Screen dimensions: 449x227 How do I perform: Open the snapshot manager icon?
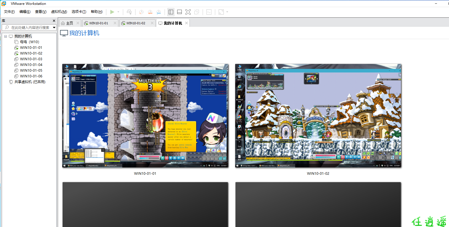tap(159, 12)
